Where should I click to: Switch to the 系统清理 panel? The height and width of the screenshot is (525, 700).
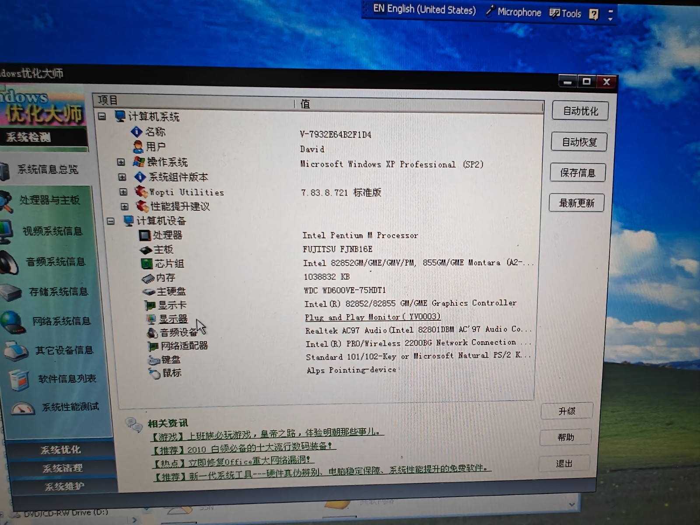[62, 468]
